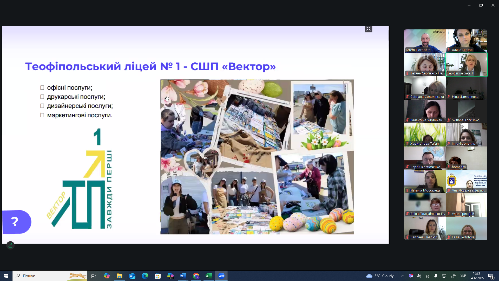Expand hidden system tray icons chevron
499x281 pixels.
point(402,276)
